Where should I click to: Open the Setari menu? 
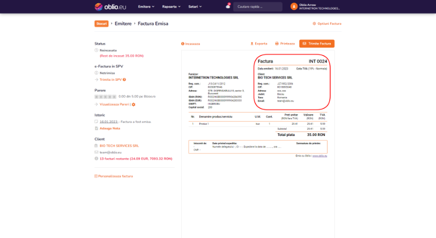click(x=195, y=7)
